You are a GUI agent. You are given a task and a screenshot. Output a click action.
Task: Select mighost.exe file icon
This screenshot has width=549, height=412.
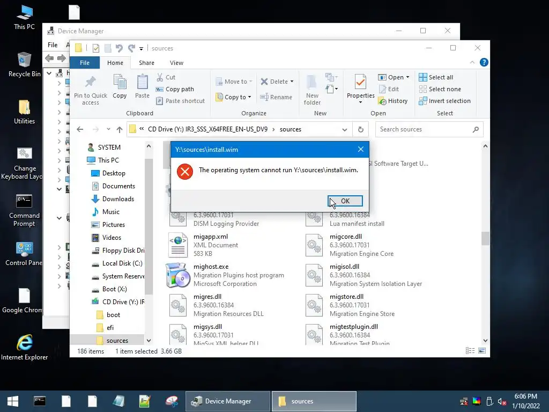(178, 275)
